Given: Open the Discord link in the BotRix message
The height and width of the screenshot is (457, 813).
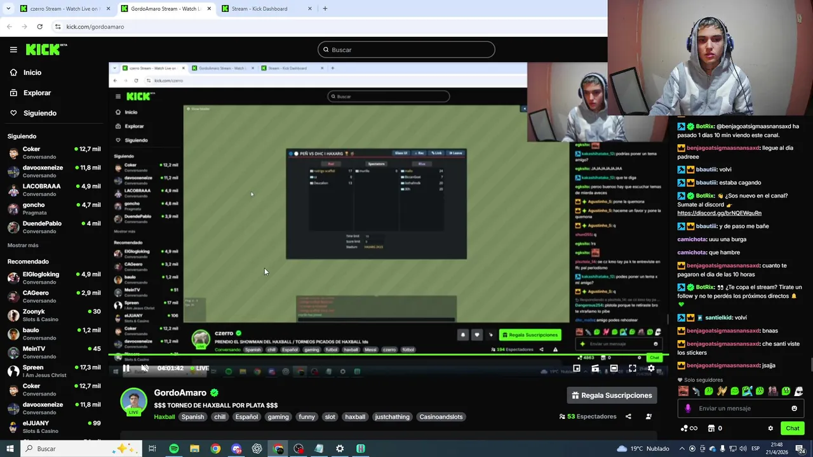Looking at the screenshot, I should point(719,213).
